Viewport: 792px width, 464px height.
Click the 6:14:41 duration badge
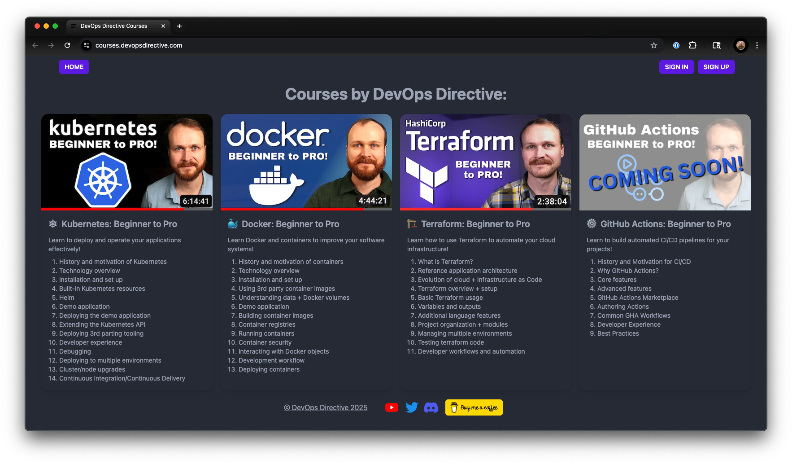click(196, 201)
